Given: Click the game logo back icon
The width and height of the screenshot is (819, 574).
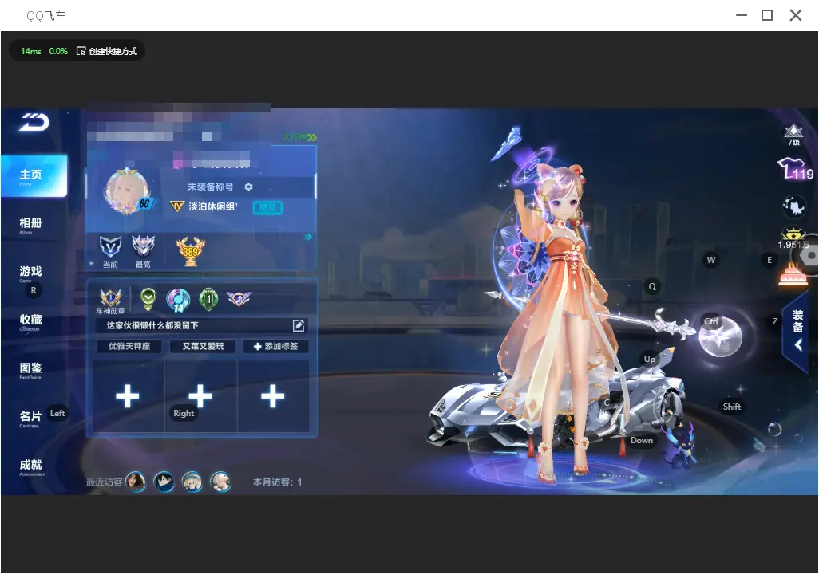Looking at the screenshot, I should click(x=34, y=122).
